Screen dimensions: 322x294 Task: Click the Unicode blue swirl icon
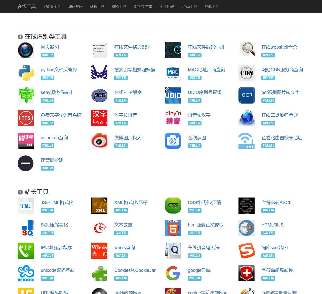coord(26,273)
